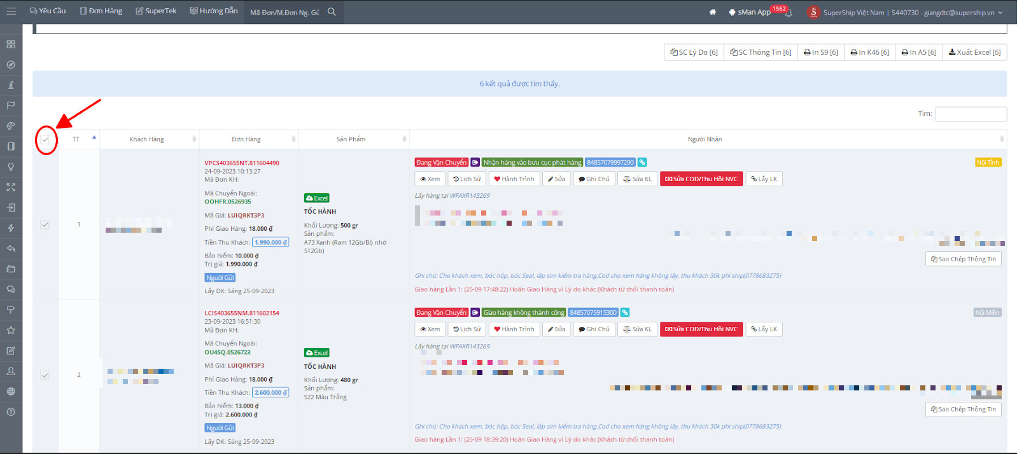Screen dimensions: 1017x454
Task: Sort by Khách Hàng column
Action: [150, 139]
